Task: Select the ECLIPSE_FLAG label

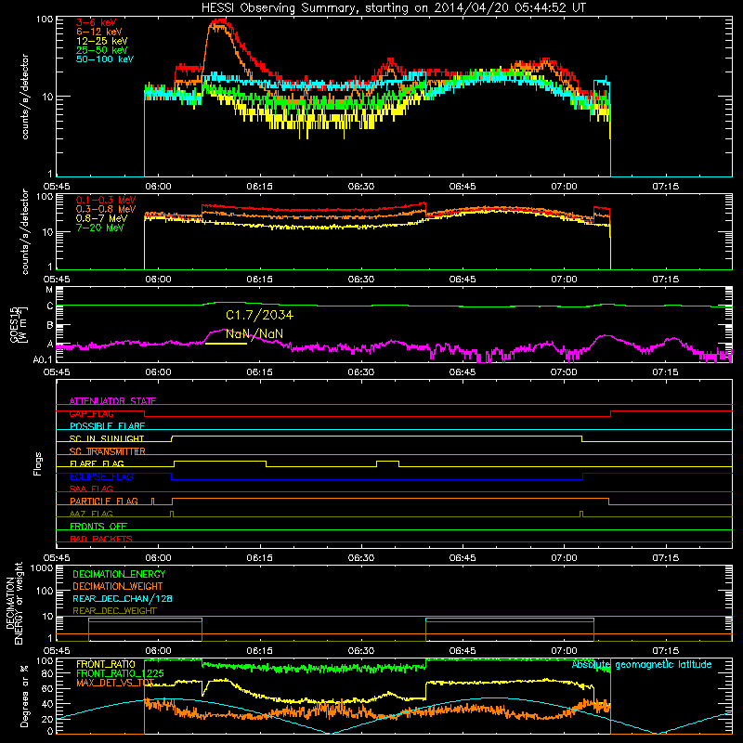Action: [101, 476]
